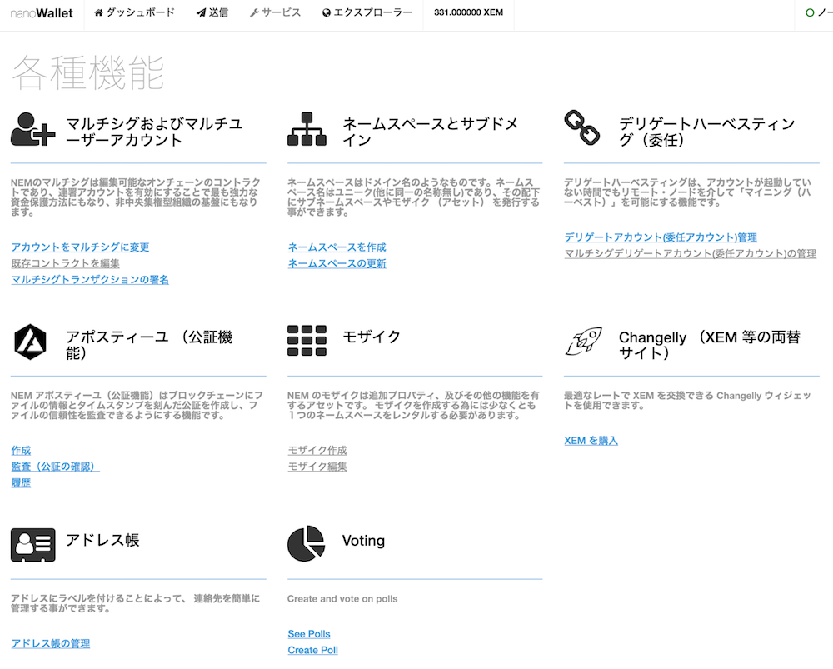The image size is (833, 669).
Task: Click the モザイク heading
Action: point(372,337)
